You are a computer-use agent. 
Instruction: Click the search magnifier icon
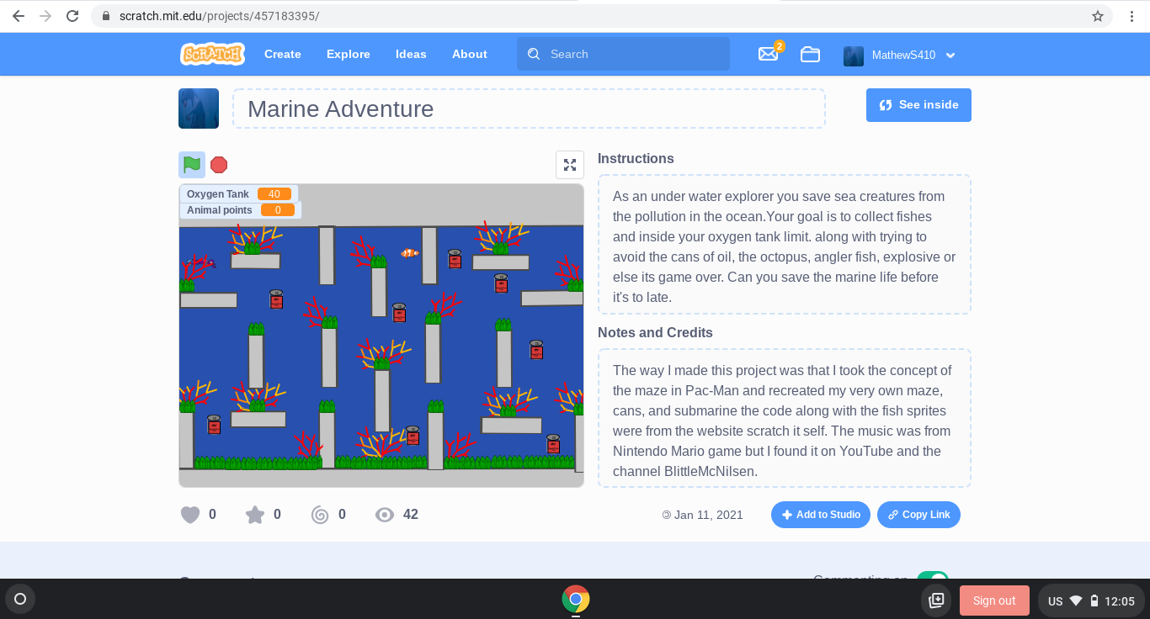click(534, 54)
